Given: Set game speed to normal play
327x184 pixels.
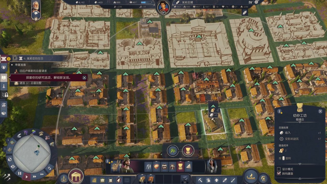Looking at the screenshot, I should coord(26,176).
